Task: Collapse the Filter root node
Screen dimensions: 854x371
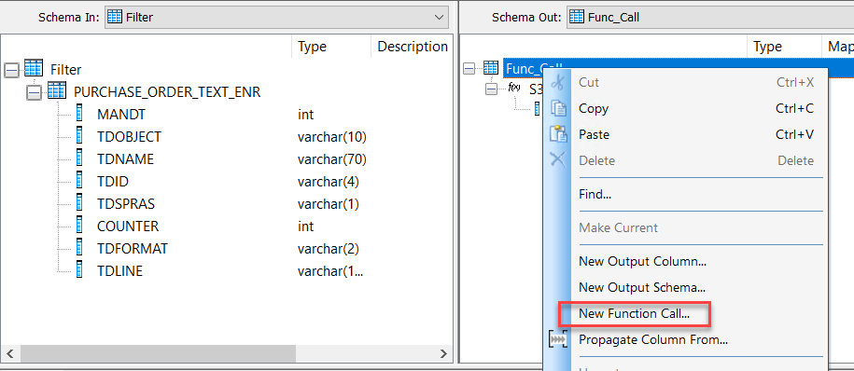Action: pos(11,70)
